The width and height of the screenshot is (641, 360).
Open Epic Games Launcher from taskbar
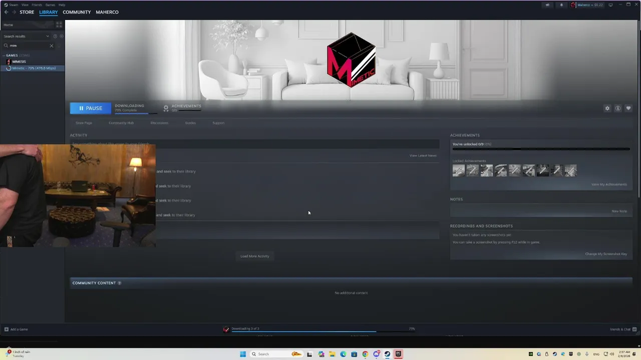pos(399,354)
